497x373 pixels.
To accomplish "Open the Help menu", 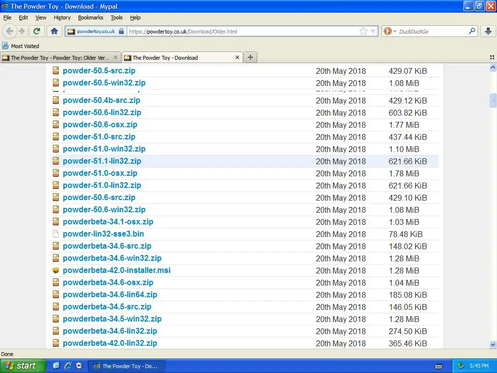I will 135,17.
